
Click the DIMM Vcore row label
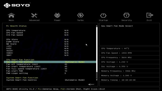[x=13, y=42]
